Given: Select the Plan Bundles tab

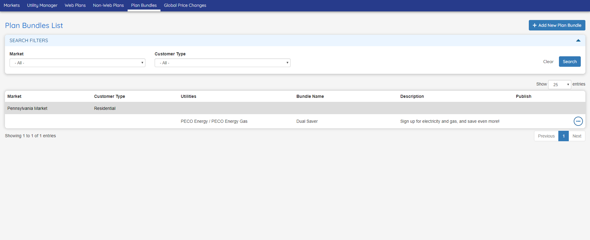Looking at the screenshot, I should (x=144, y=5).
